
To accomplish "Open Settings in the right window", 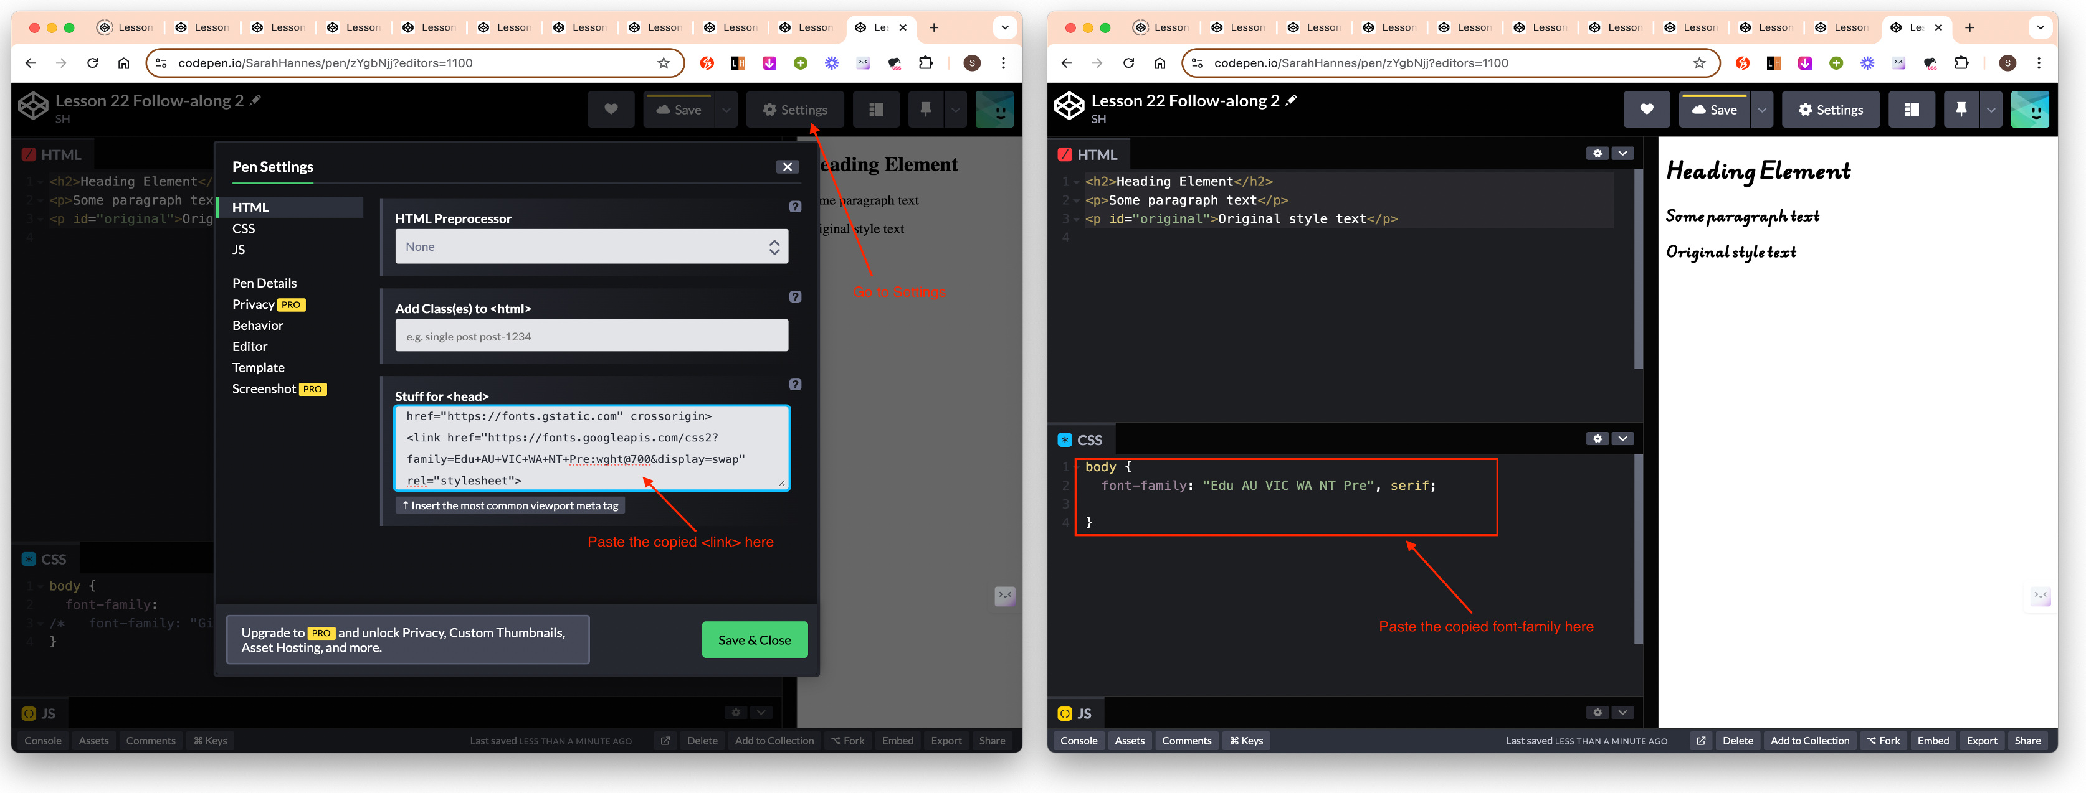I will (1830, 110).
